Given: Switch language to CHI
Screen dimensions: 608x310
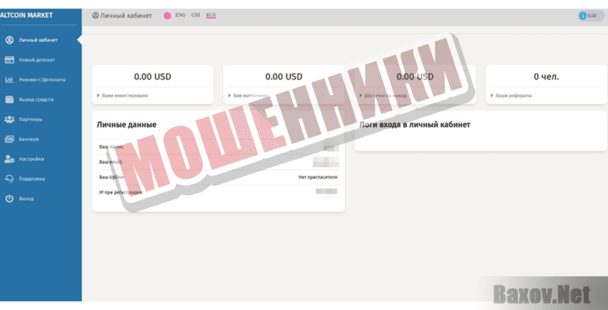Looking at the screenshot, I should coord(195,15).
